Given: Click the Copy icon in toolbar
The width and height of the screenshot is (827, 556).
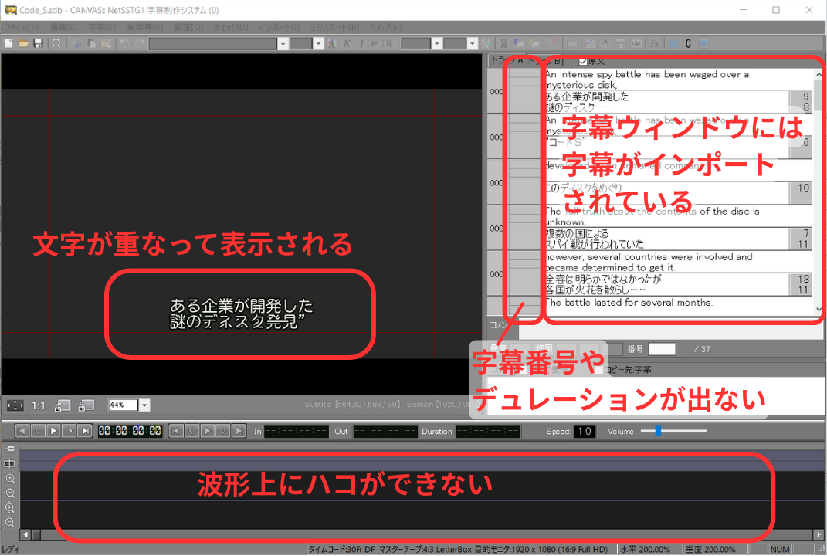Looking at the screenshot, I should tap(91, 43).
